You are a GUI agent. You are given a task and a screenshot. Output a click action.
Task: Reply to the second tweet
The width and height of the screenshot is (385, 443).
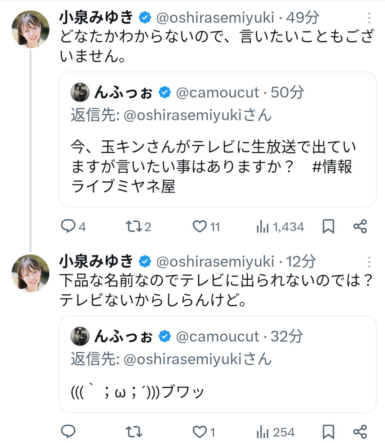[68, 431]
